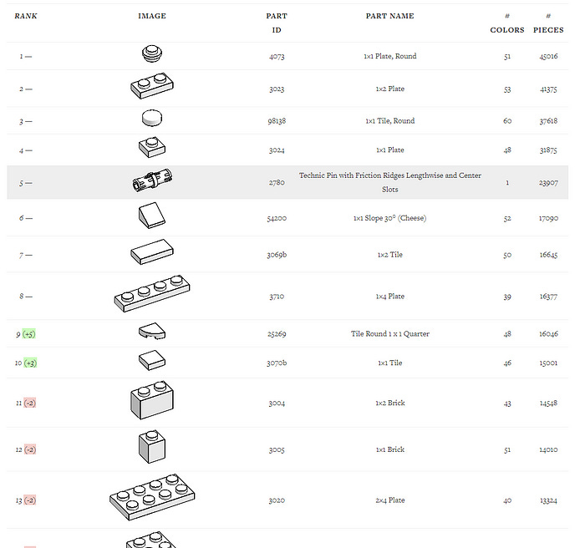This screenshot has height=548, width=585.
Task: Click the quarter round tile image
Action: coord(152,332)
